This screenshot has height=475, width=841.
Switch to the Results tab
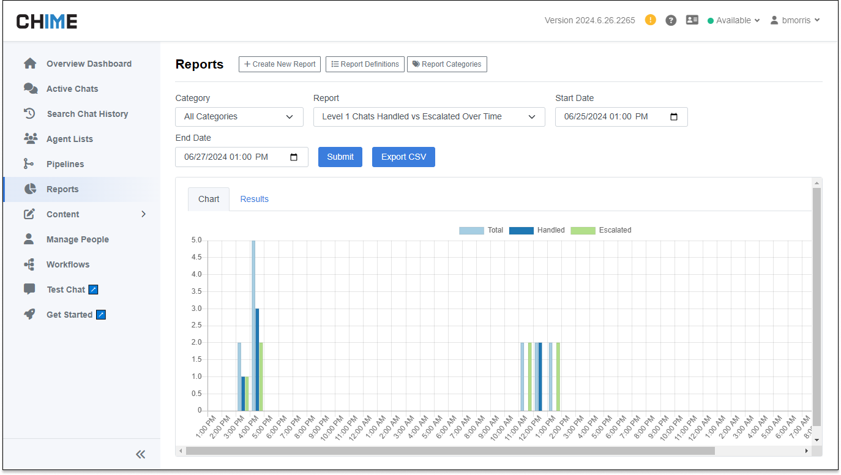point(254,199)
